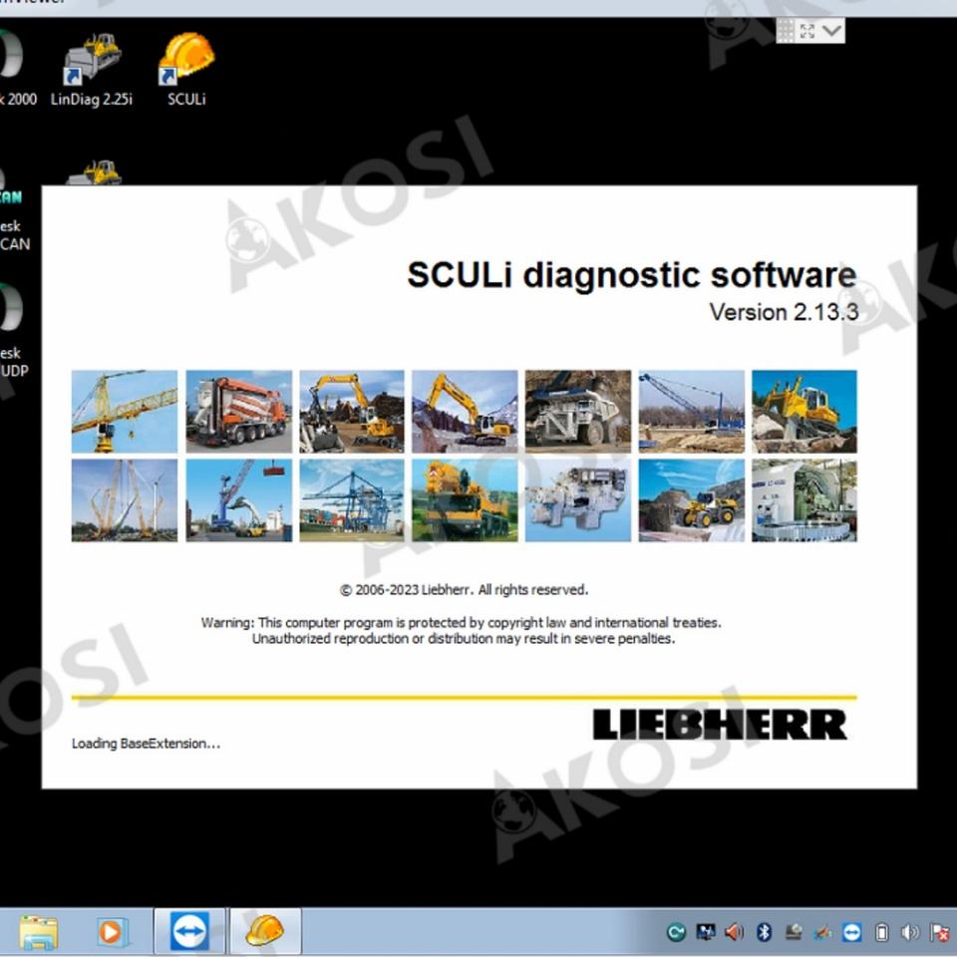Click the tower crane splash image

coord(125,412)
